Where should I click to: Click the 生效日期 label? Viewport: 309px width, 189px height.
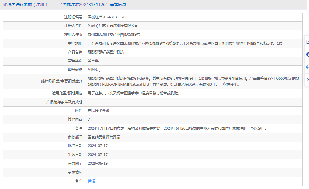(75, 155)
